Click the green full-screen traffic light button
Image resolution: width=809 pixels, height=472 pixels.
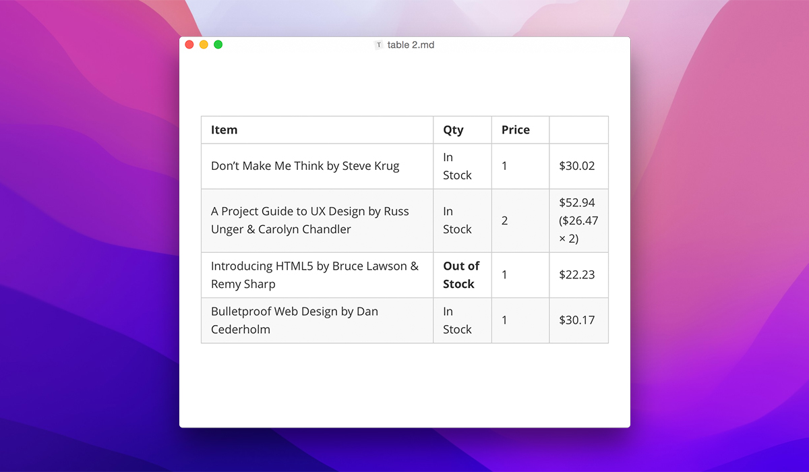(217, 44)
